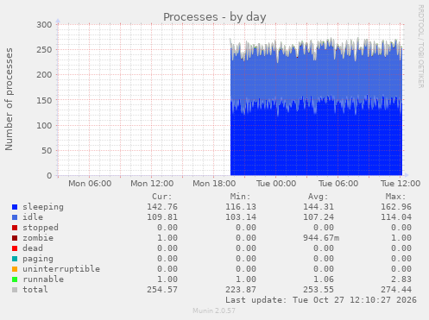Click the paging legend color swatch

pos(15,259)
